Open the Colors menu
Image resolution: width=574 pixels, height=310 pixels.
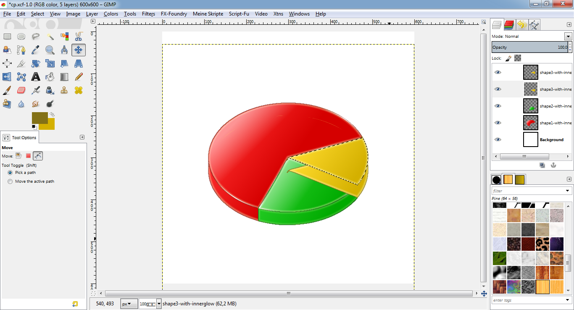pos(111,14)
